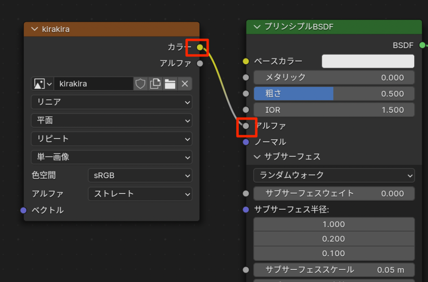
Task: Toggle fake user shield icon
Action: click(140, 84)
